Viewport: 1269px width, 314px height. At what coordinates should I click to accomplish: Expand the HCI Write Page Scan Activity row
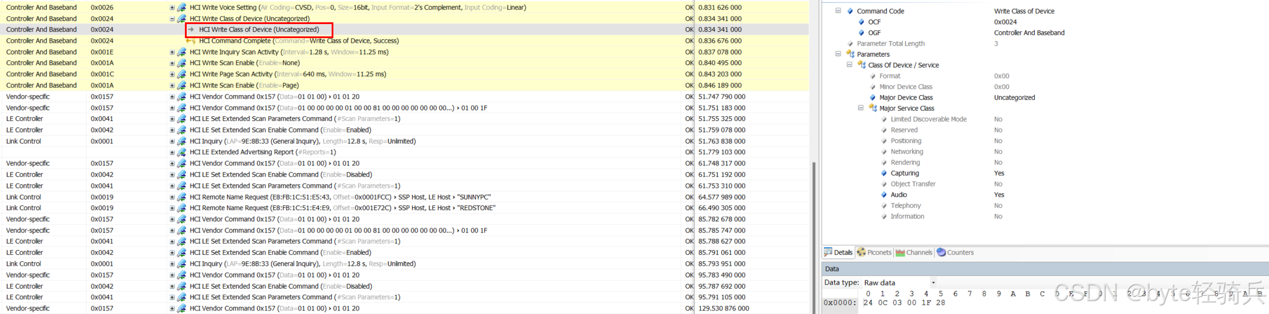click(172, 75)
